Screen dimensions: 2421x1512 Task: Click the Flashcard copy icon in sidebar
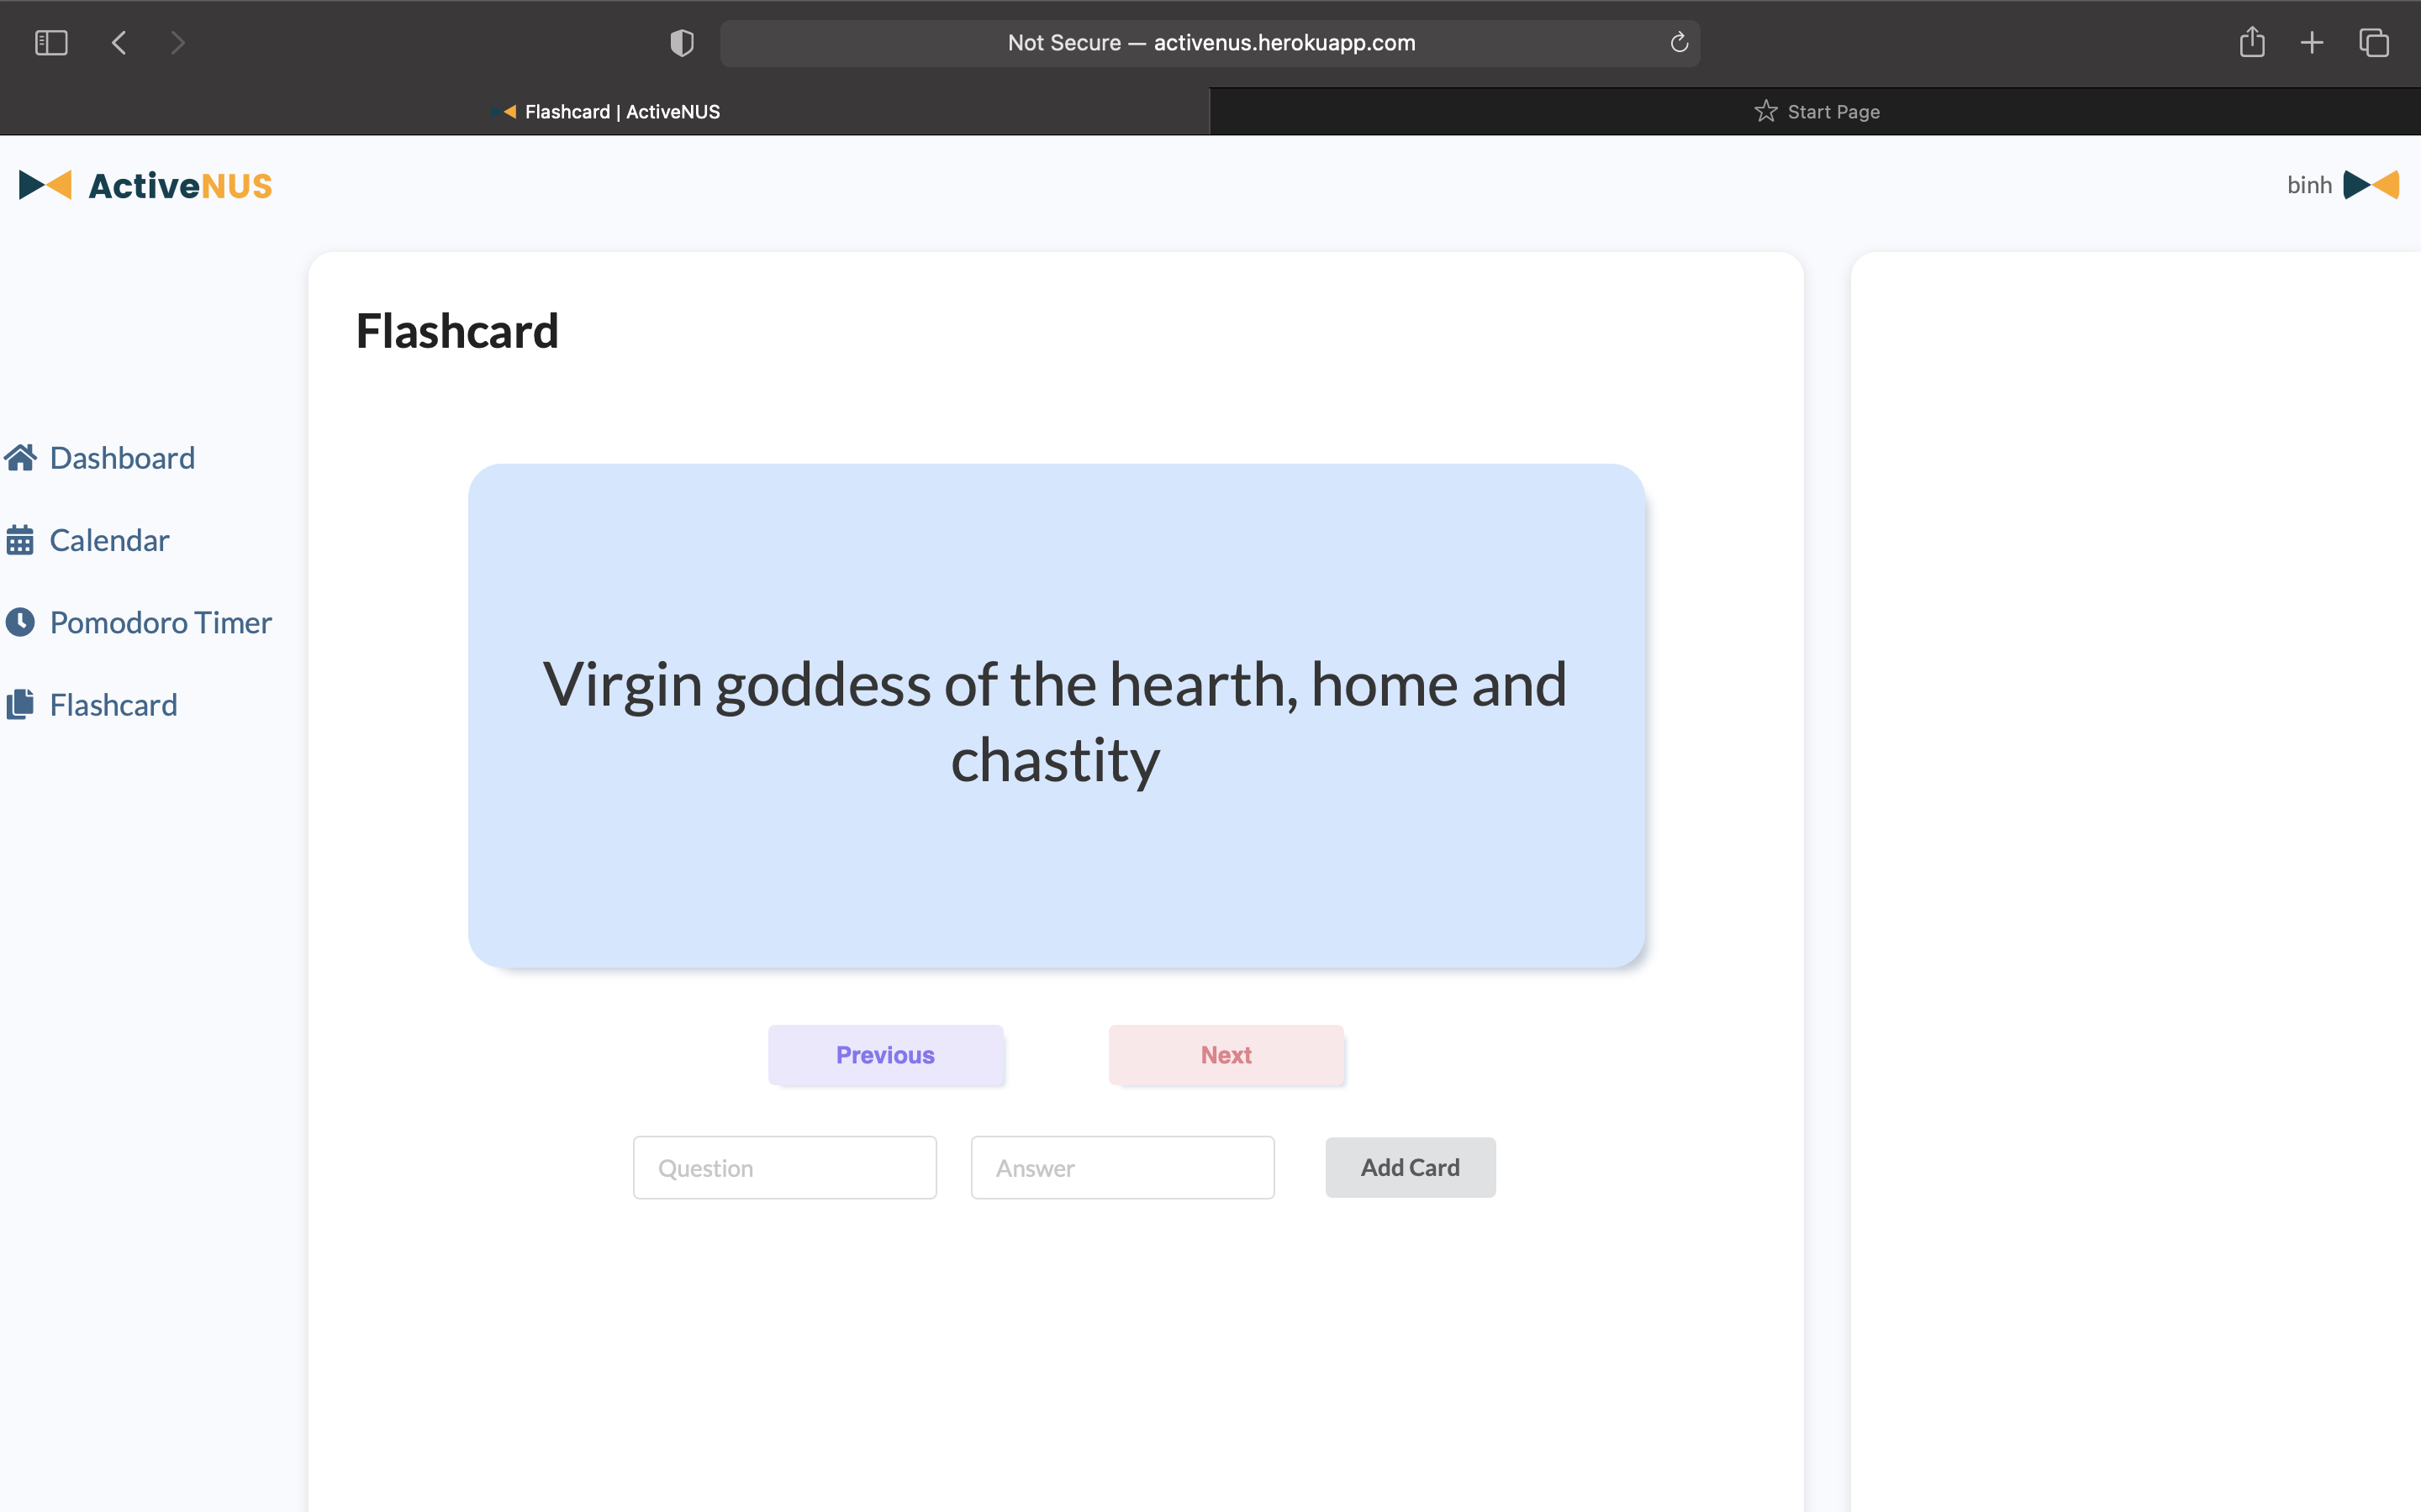[x=20, y=705]
